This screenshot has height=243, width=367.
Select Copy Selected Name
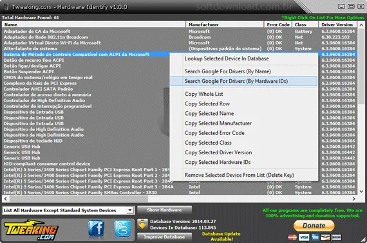tap(244, 114)
